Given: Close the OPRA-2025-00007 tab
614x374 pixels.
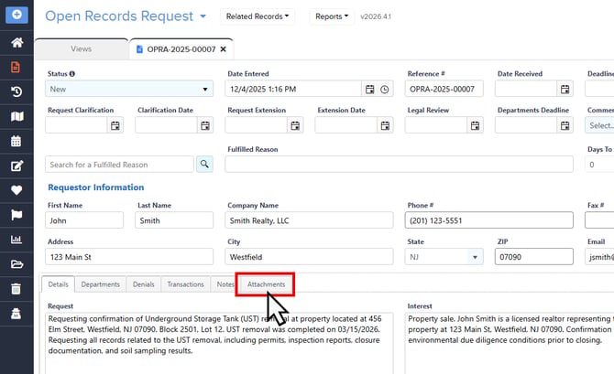Looking at the screenshot, I should pyautogui.click(x=224, y=49).
